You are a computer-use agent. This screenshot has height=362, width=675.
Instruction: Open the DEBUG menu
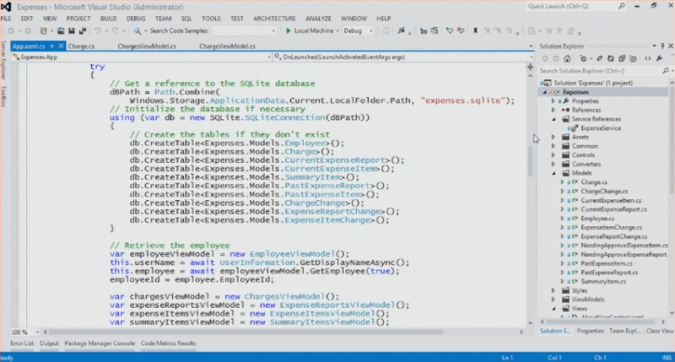point(136,19)
